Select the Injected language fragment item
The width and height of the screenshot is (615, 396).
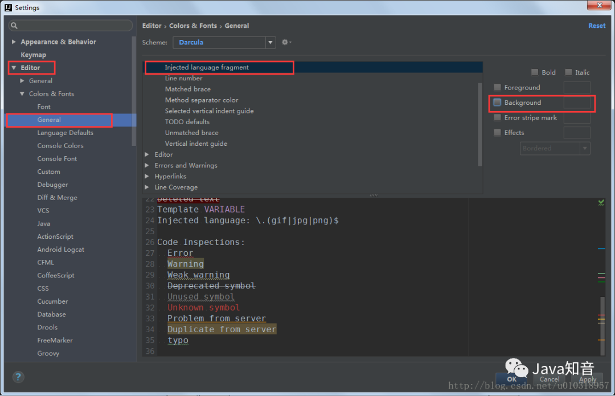[x=207, y=67]
